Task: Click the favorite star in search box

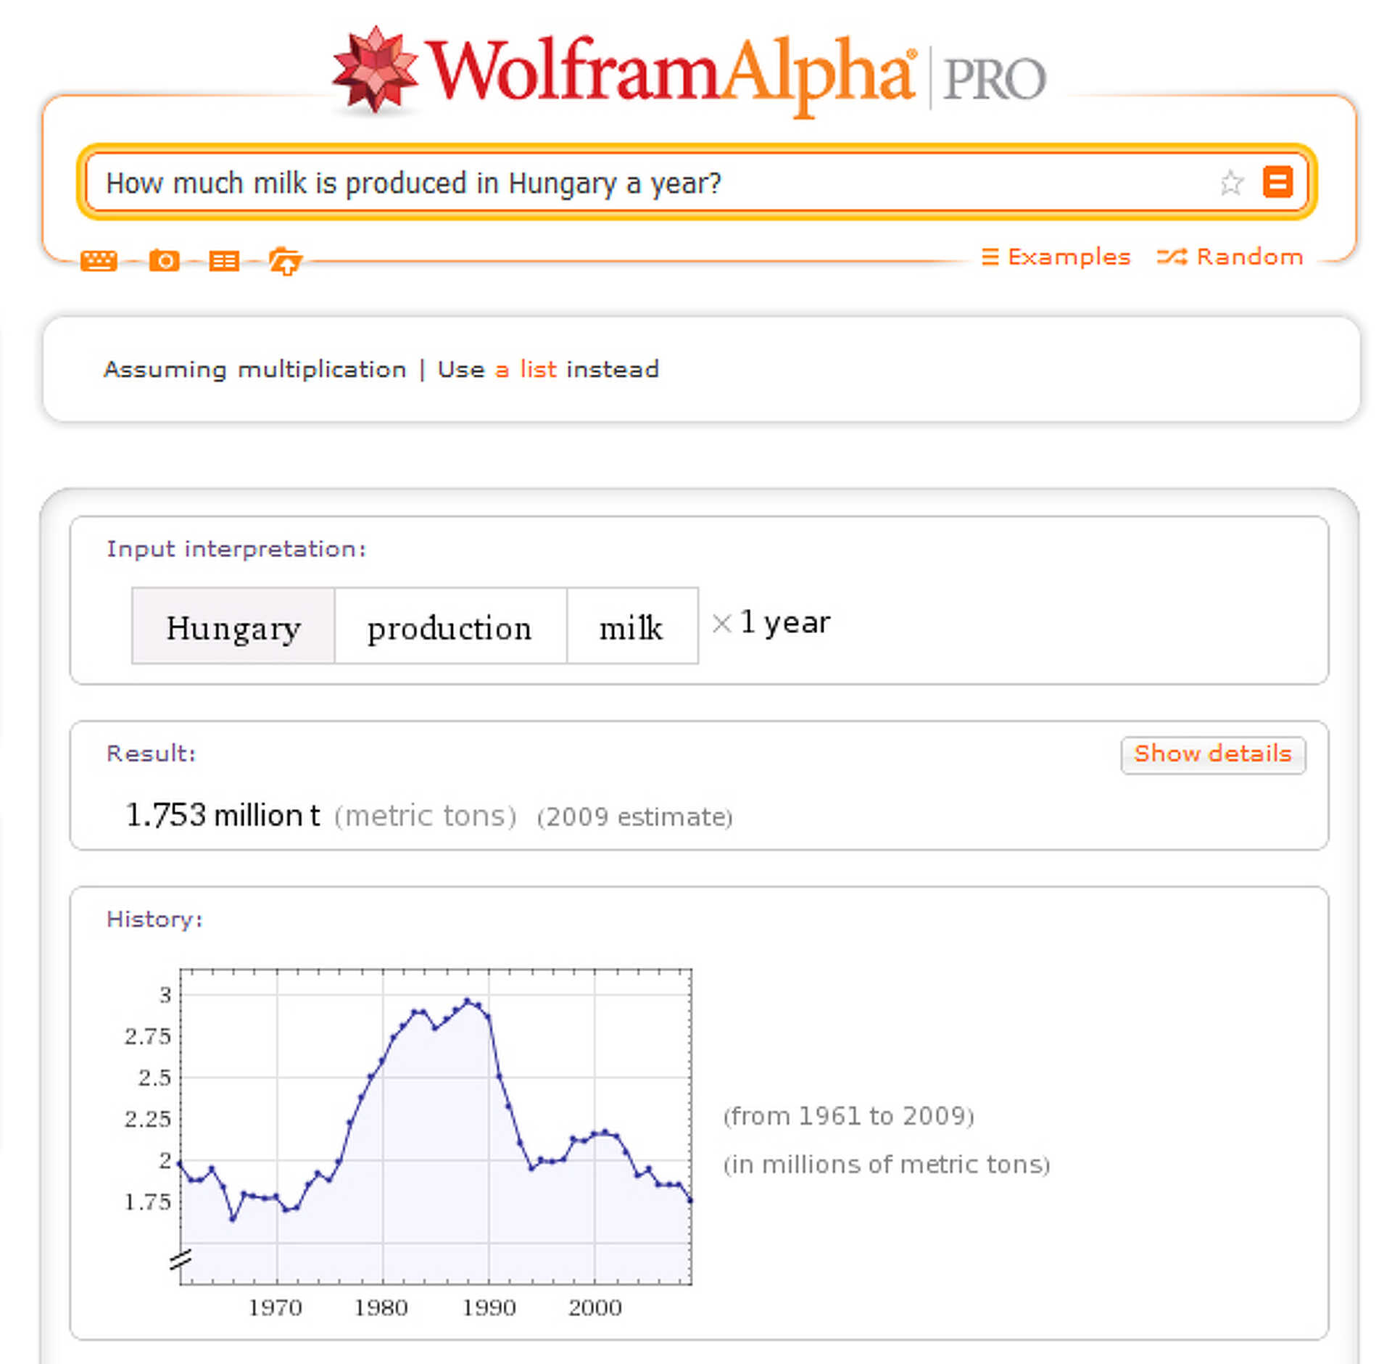Action: coord(1231,183)
